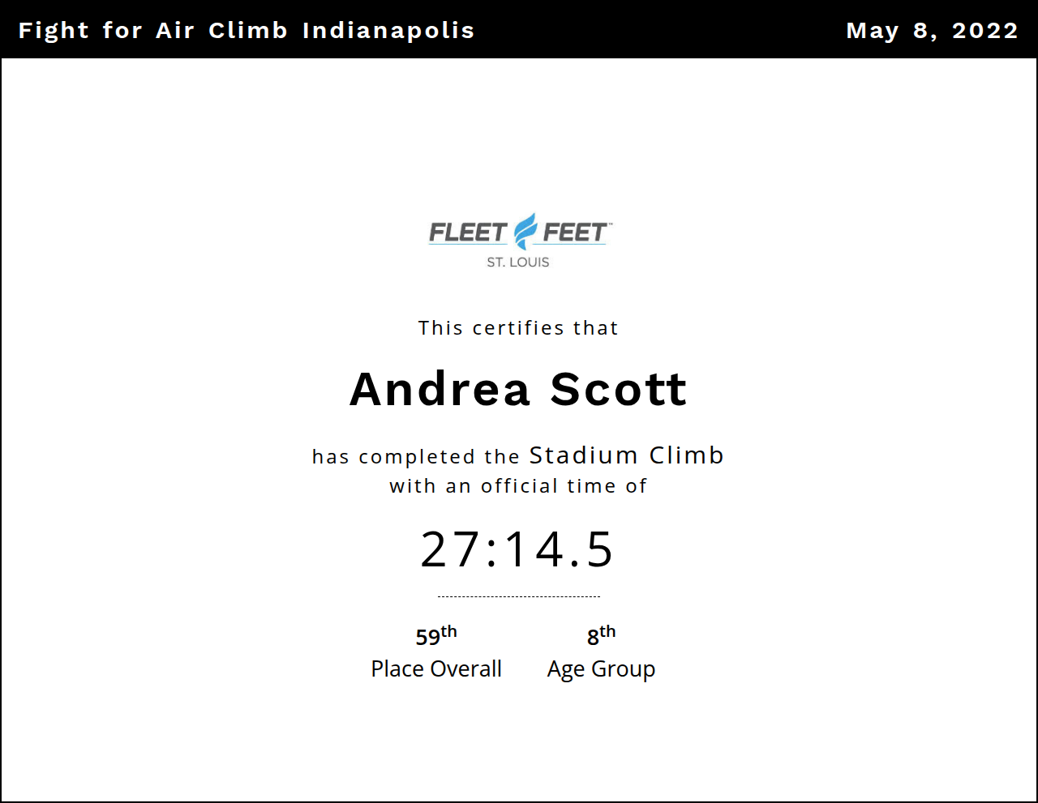Screen dimensions: 1038x803
Task: Click the official time 27:14.5
Action: pos(517,550)
